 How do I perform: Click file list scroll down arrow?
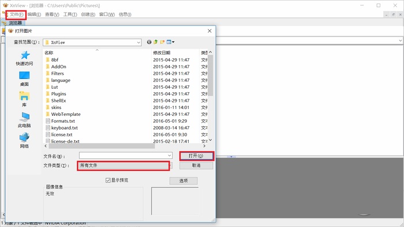click(211, 140)
